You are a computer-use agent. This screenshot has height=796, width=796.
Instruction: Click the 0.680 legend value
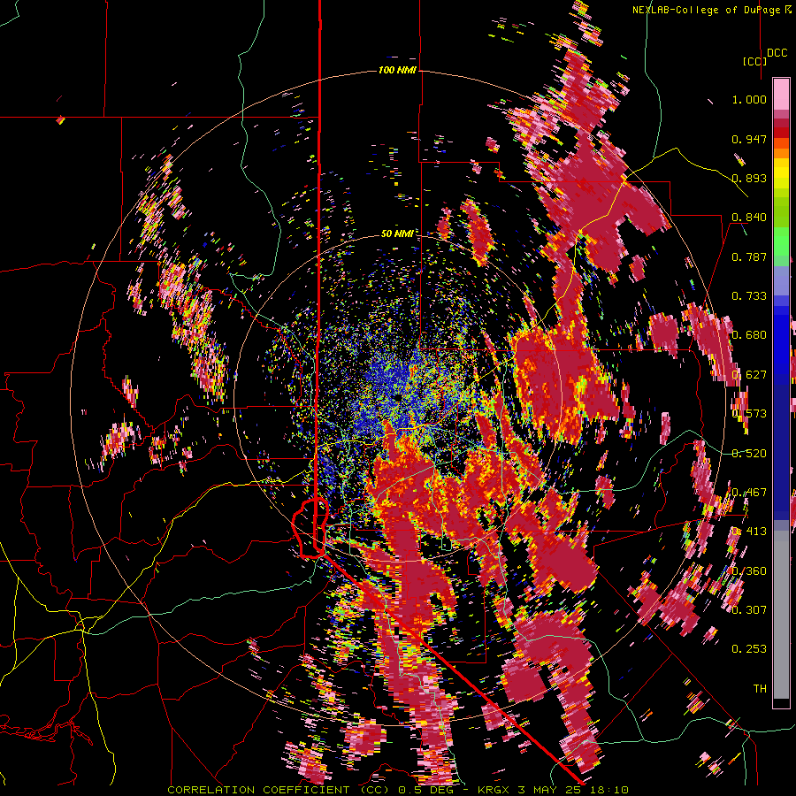tap(749, 335)
